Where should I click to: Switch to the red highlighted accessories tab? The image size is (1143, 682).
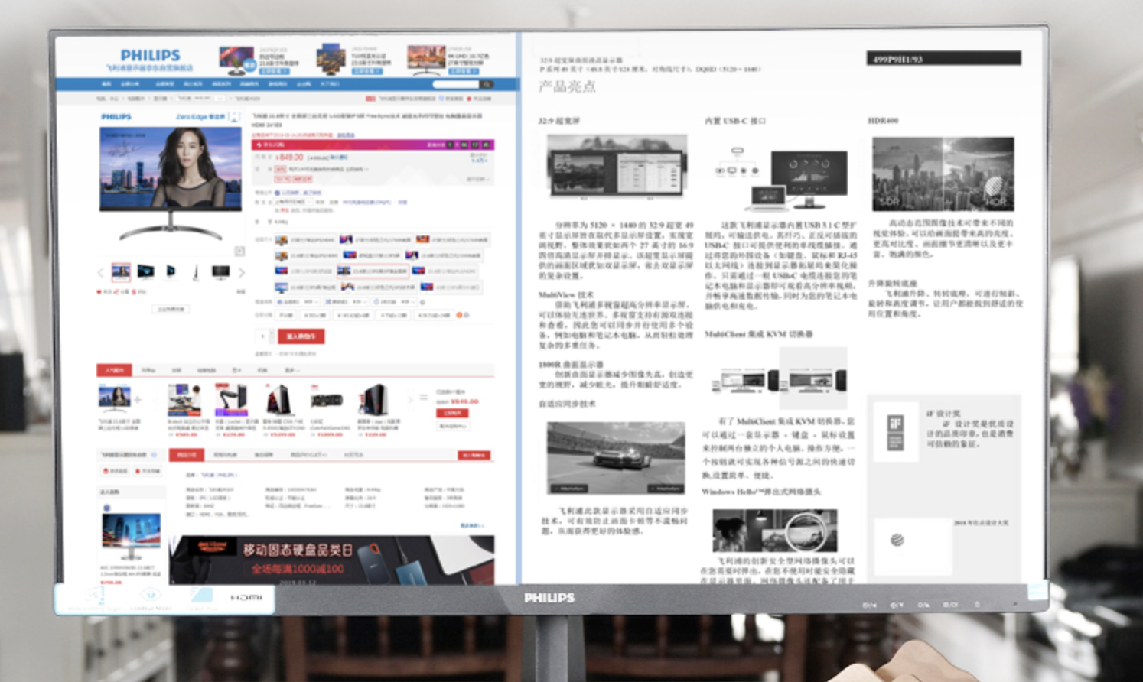click(114, 370)
